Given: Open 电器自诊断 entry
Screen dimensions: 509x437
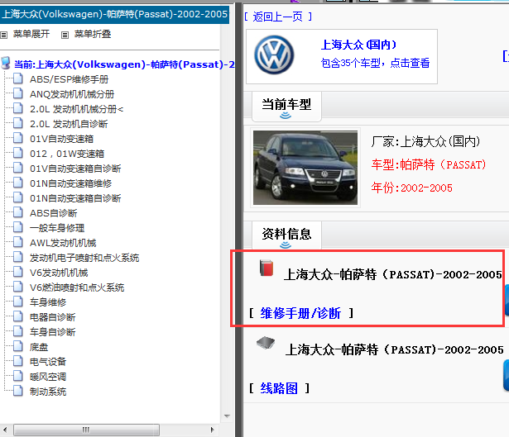Looking at the screenshot, I should (x=53, y=317).
